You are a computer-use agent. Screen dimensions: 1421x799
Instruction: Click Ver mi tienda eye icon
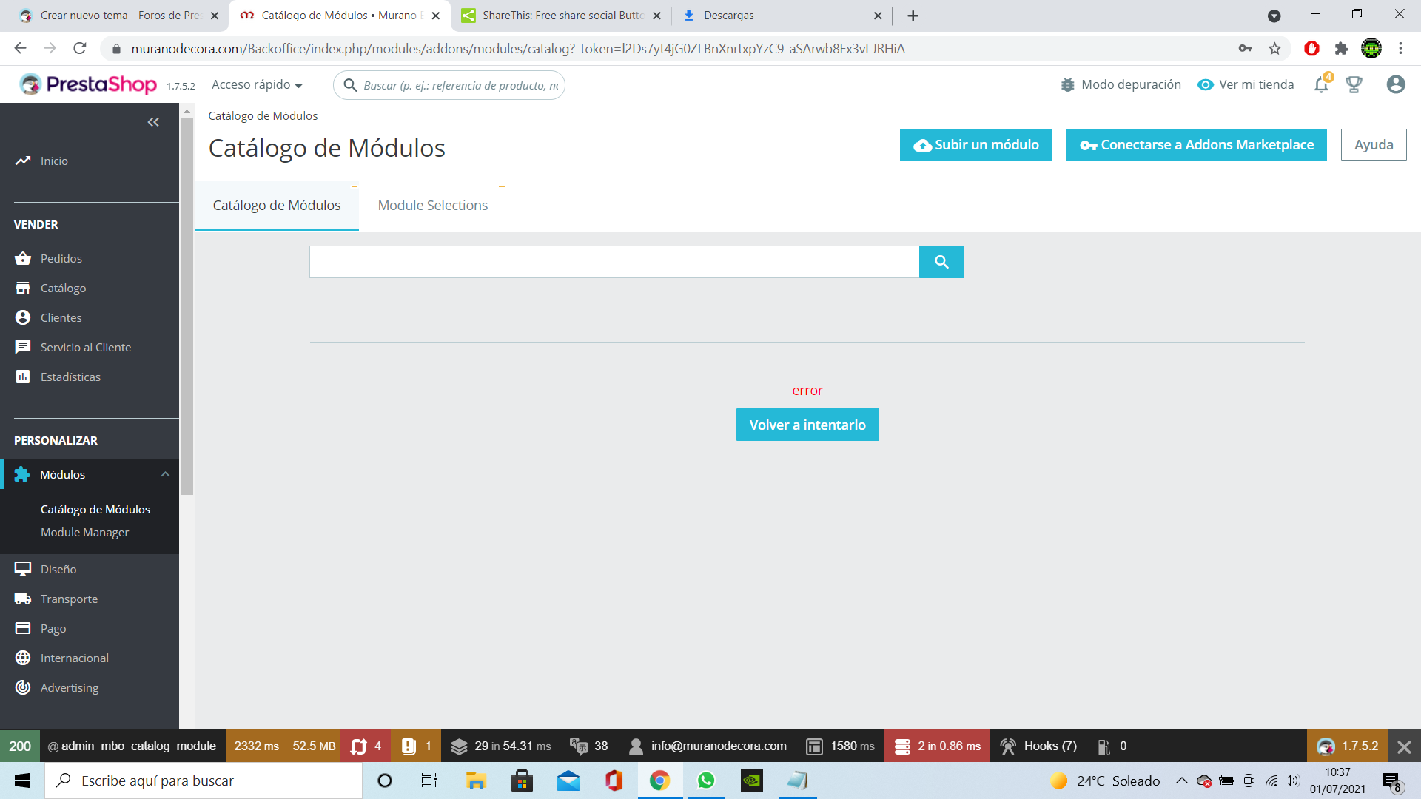pos(1206,85)
